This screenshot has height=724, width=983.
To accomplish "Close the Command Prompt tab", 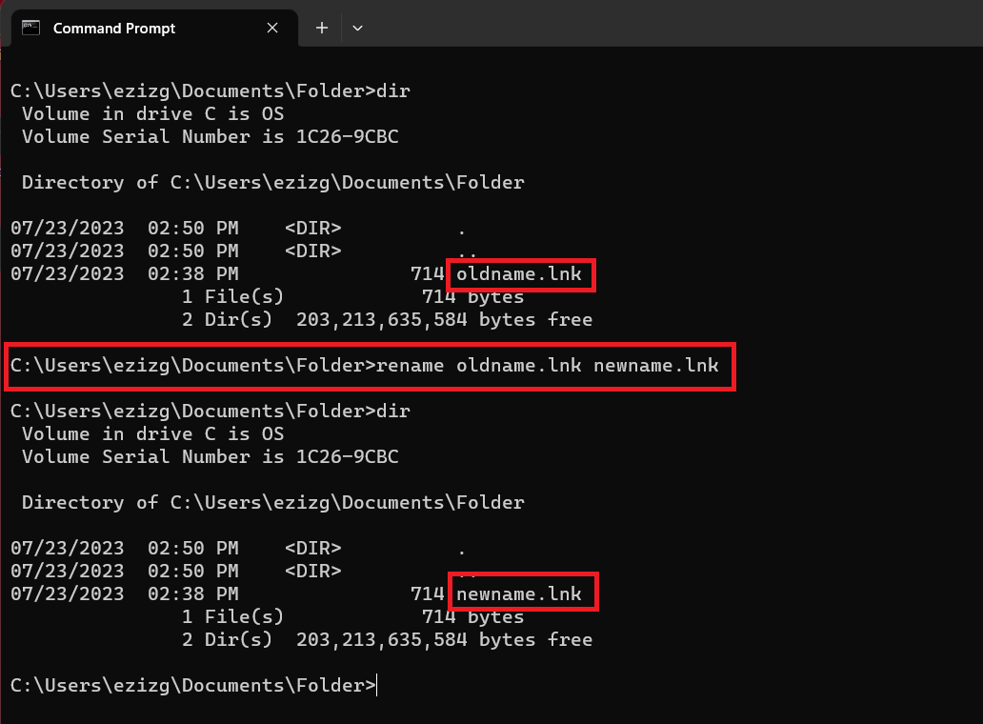I will point(272,28).
